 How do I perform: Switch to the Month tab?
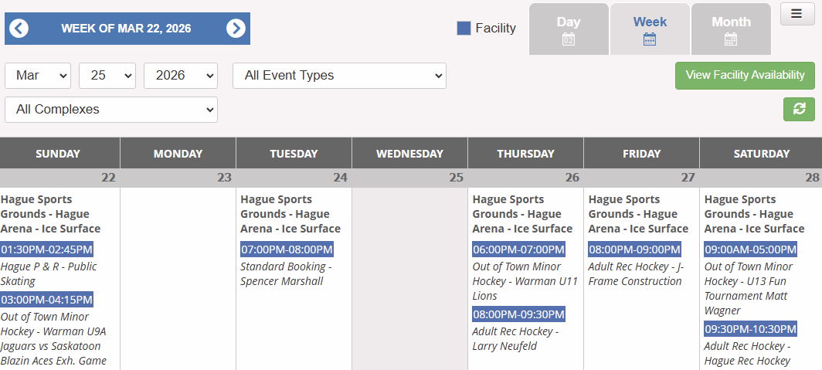coord(731,22)
